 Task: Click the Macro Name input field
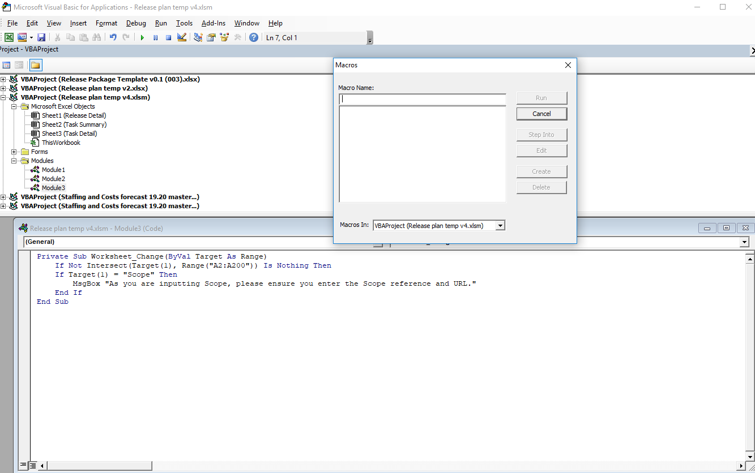pyautogui.click(x=423, y=99)
